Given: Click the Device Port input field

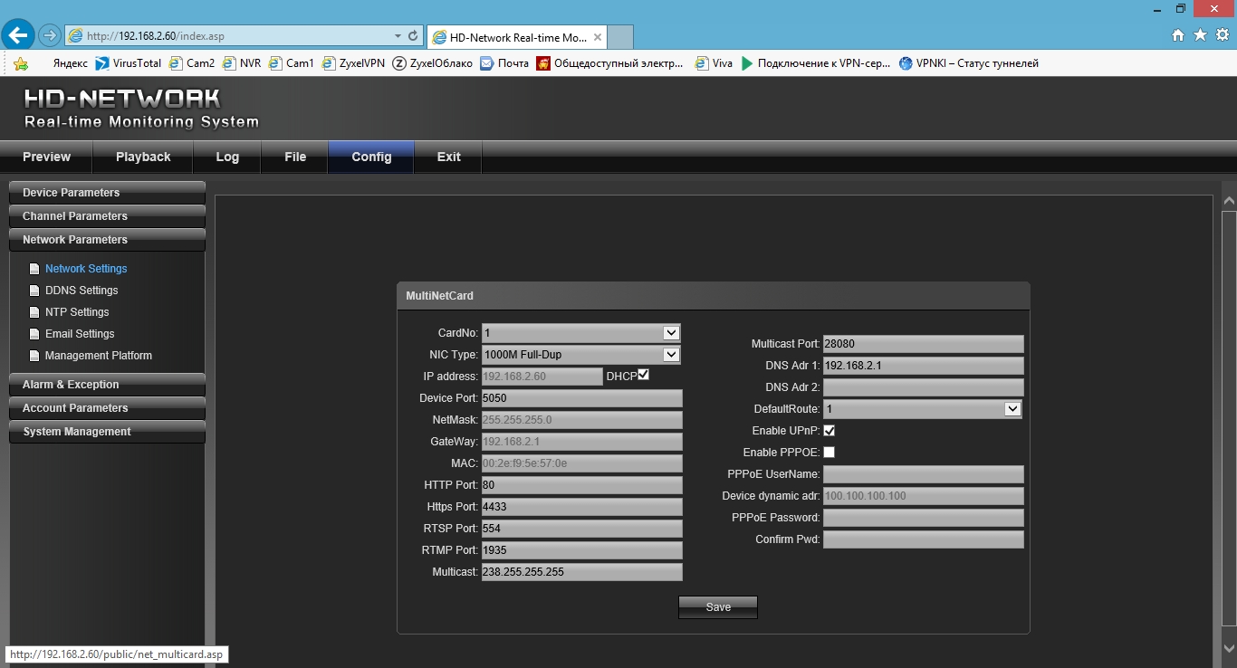Looking at the screenshot, I should (581, 398).
